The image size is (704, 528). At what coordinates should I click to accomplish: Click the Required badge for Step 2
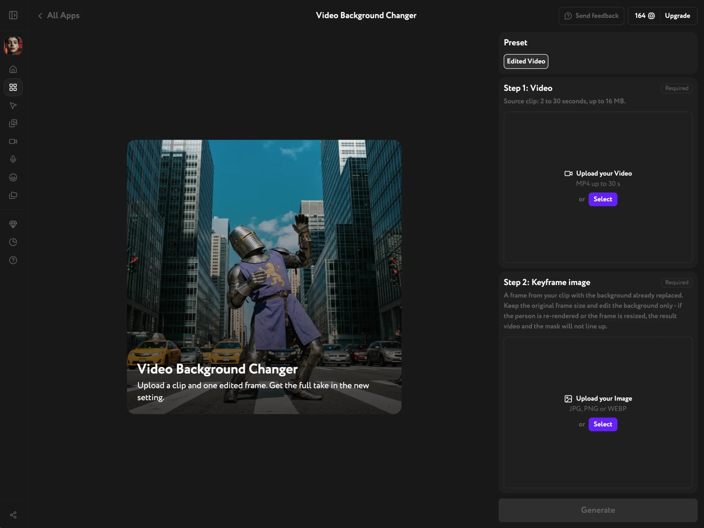click(676, 283)
